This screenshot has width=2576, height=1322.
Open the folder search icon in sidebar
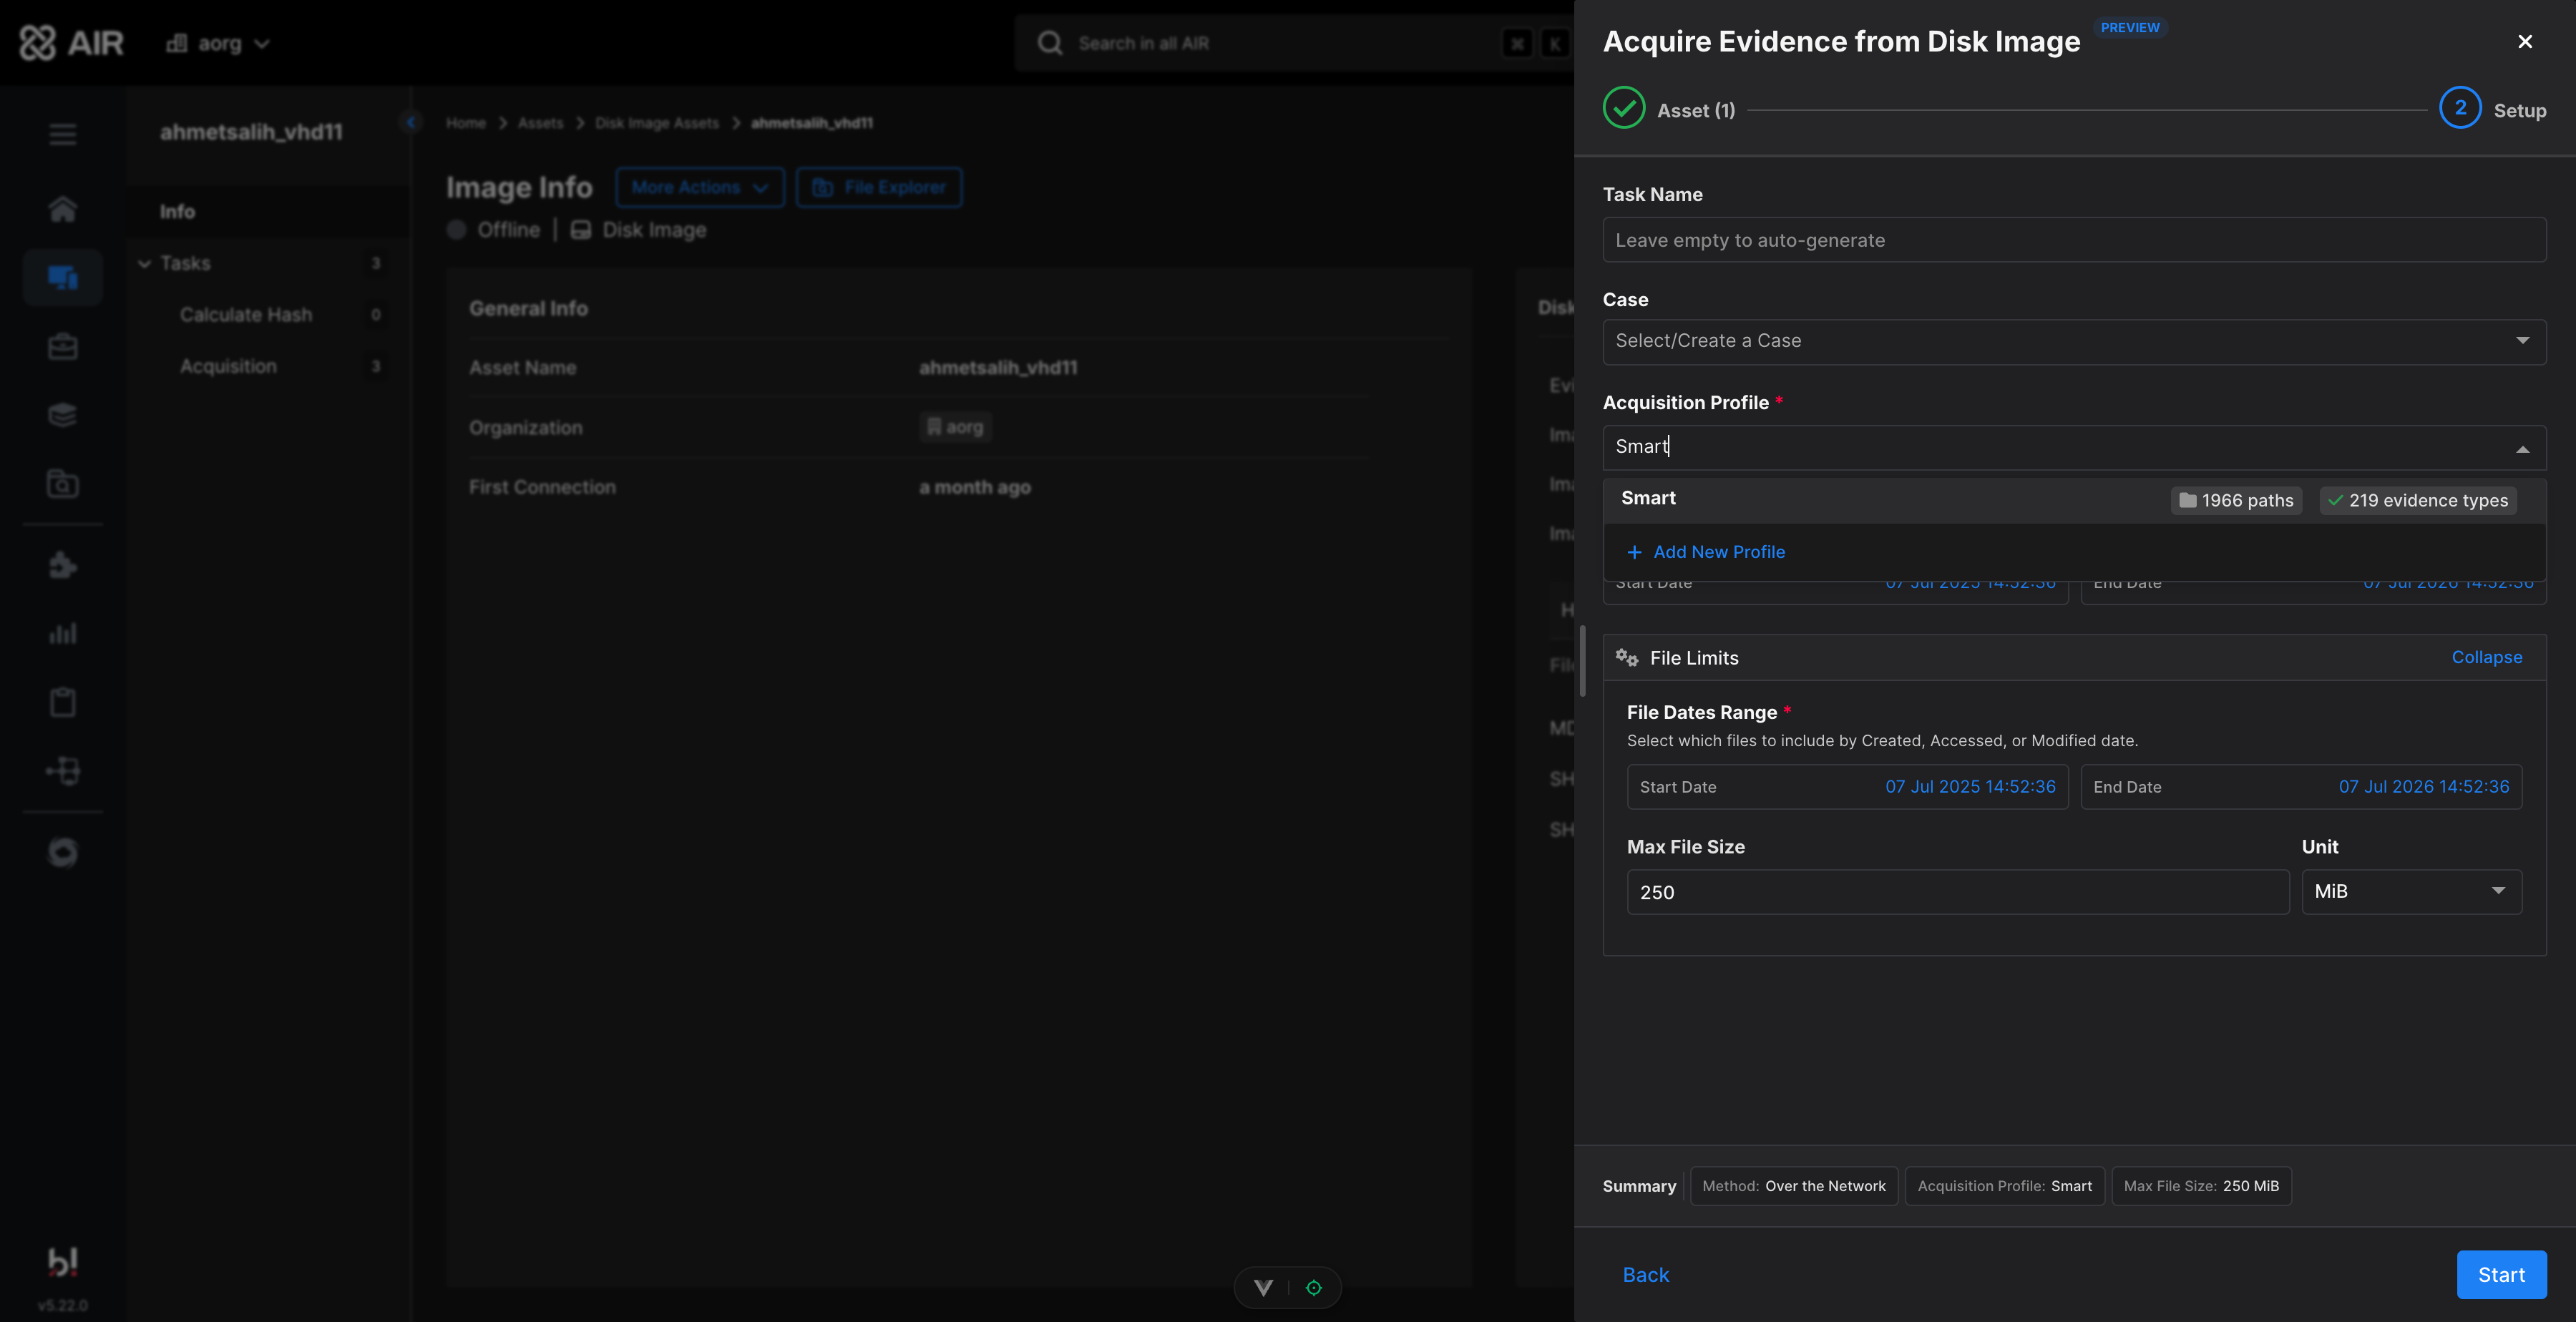[x=62, y=484]
